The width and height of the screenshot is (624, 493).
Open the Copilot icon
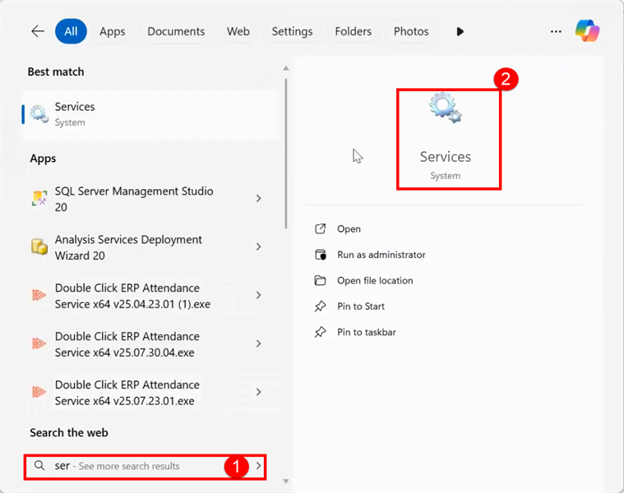587,31
